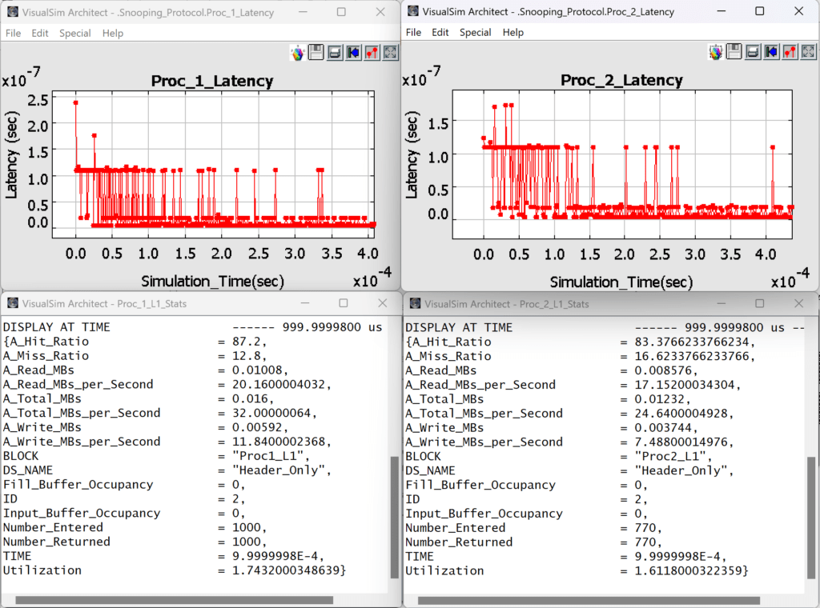This screenshot has width=820, height=608.
Task: Print the Proc_1_Latency plot
Action: [335, 53]
